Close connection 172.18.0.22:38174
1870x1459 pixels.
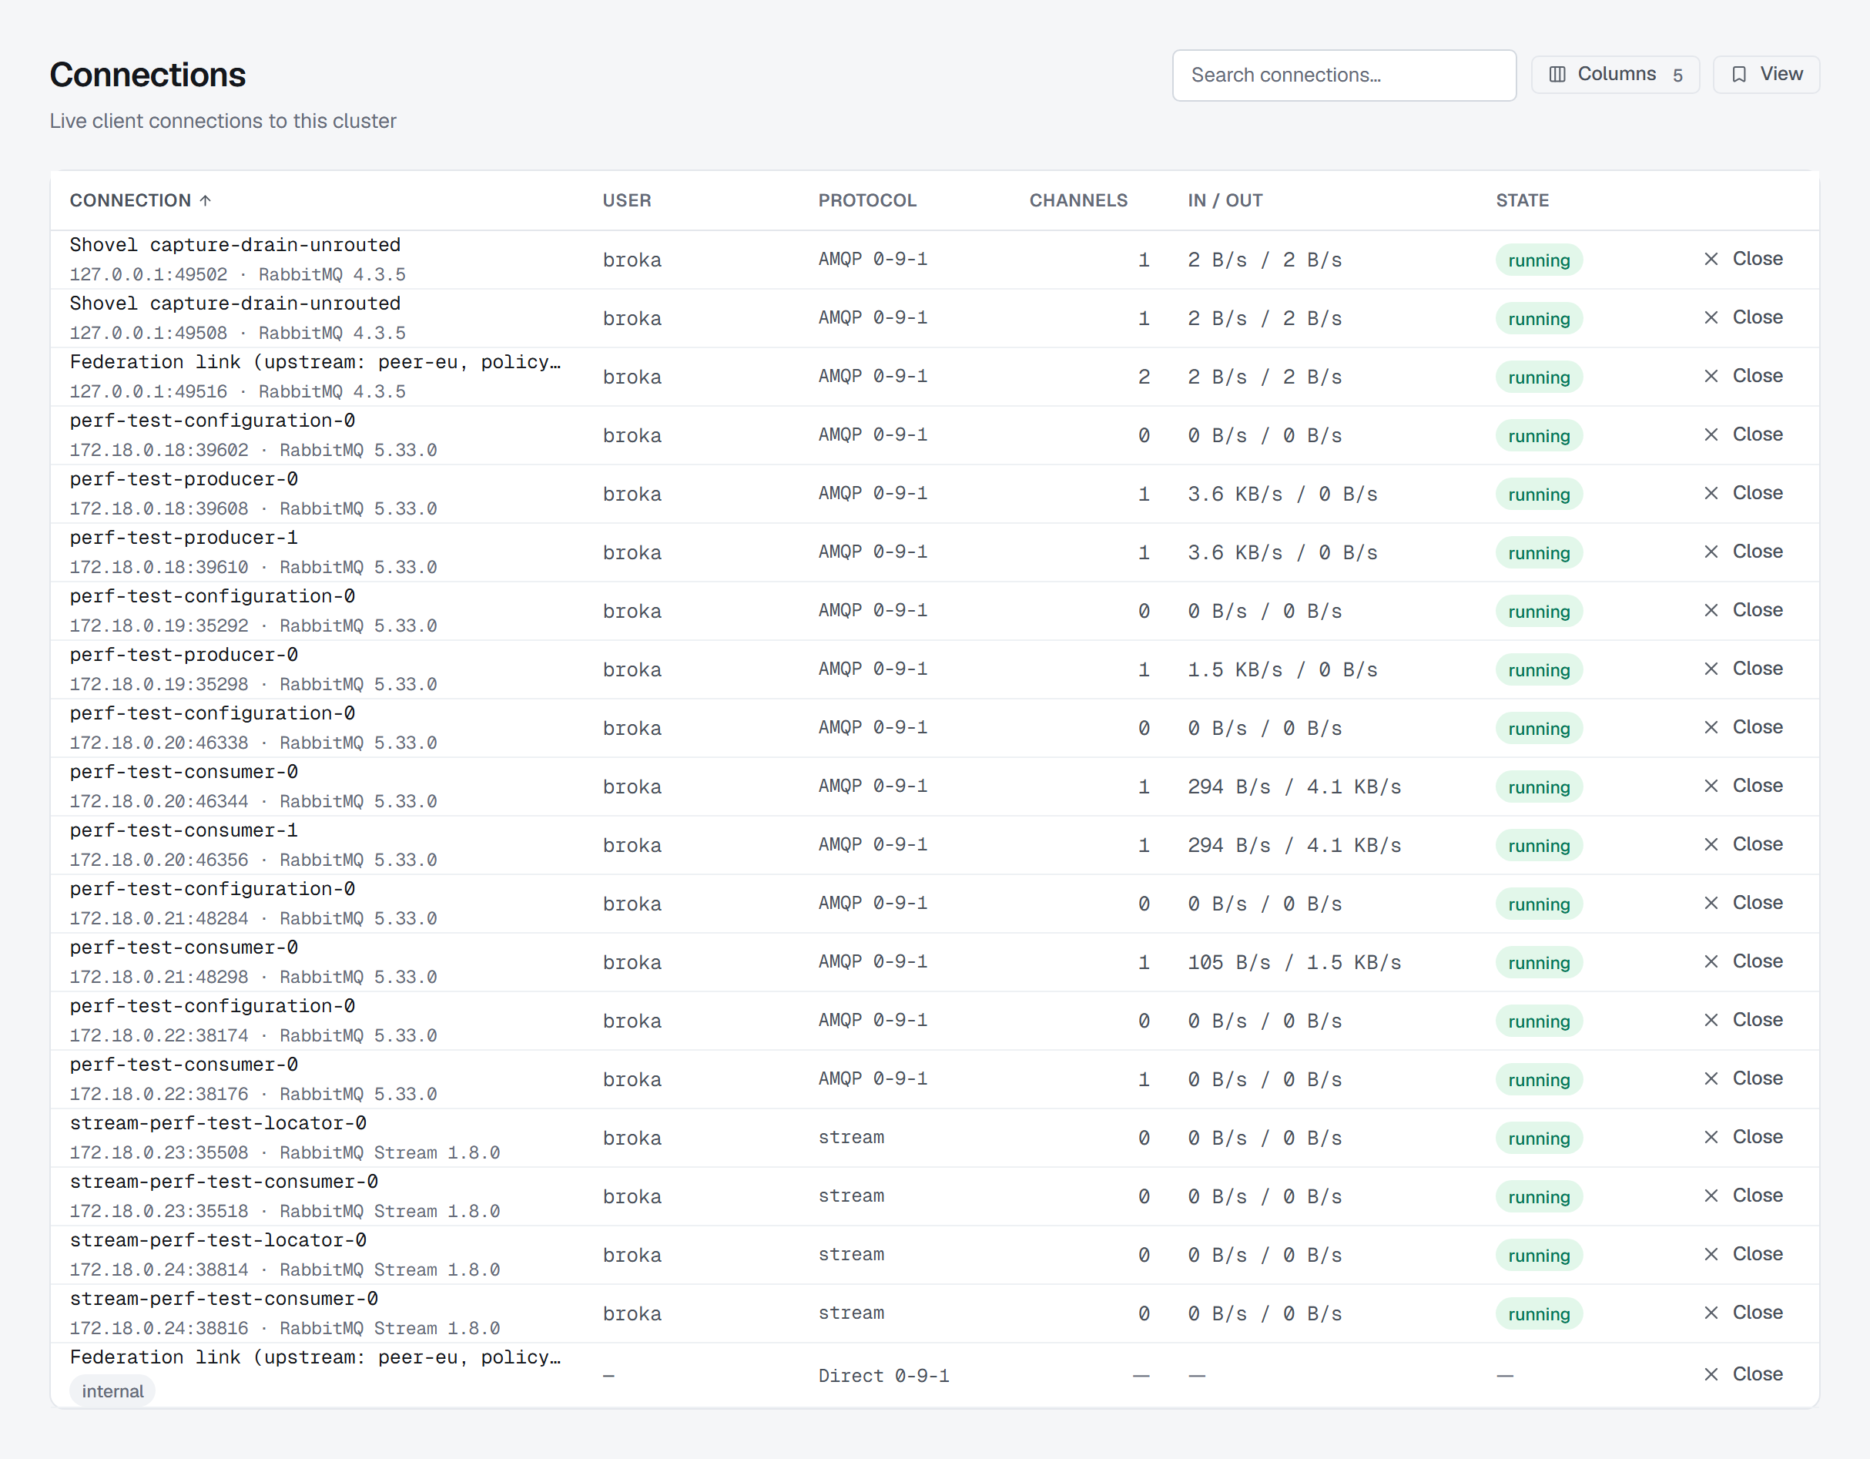[1743, 1021]
